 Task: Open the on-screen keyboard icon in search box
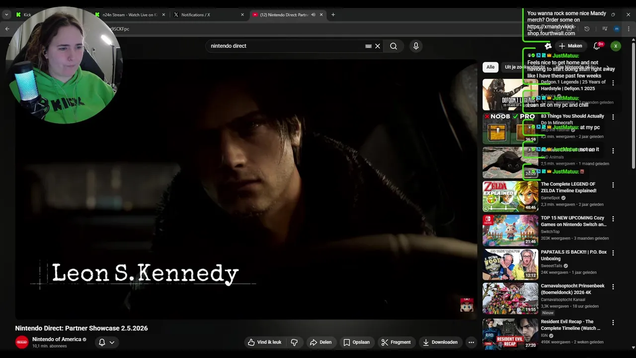pyautogui.click(x=368, y=46)
